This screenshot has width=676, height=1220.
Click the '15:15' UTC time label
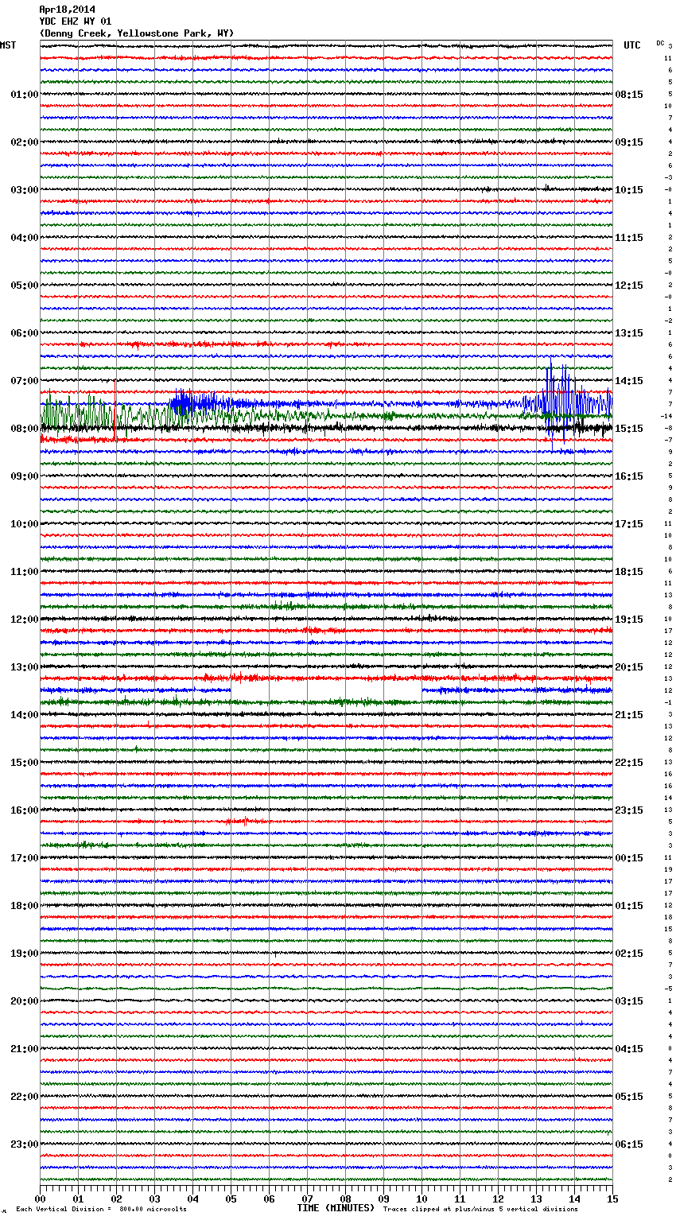coord(629,429)
